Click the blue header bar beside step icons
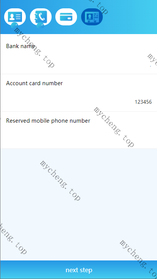Screen dimensions: 157x279 tap(130, 17)
